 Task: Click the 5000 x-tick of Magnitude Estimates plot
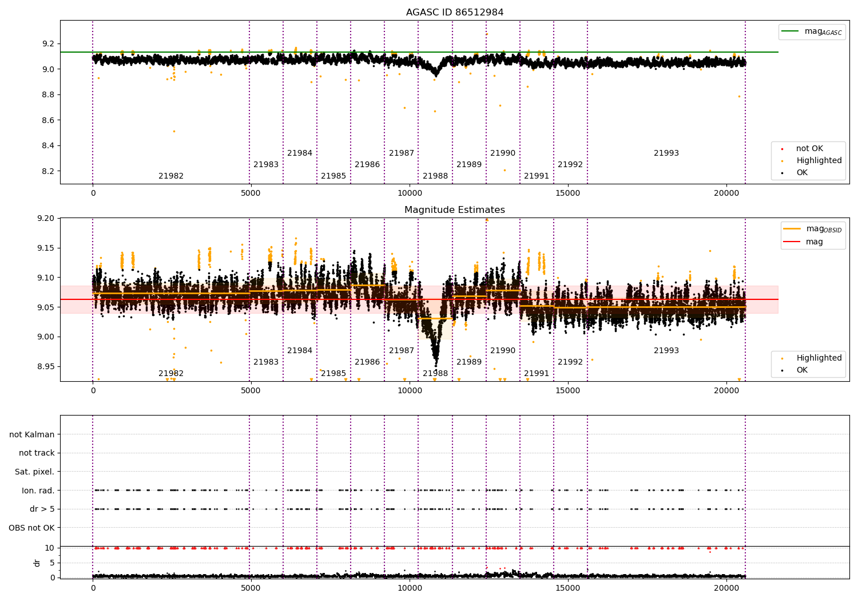pos(251,390)
